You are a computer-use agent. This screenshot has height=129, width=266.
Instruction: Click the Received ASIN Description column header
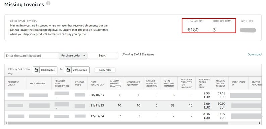62,83
